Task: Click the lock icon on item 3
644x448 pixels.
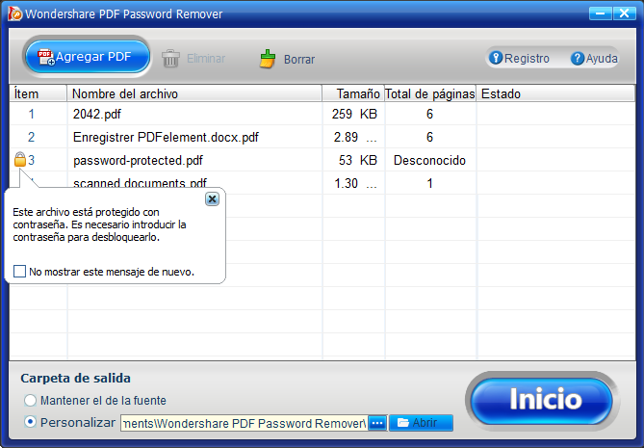Action: (19, 160)
